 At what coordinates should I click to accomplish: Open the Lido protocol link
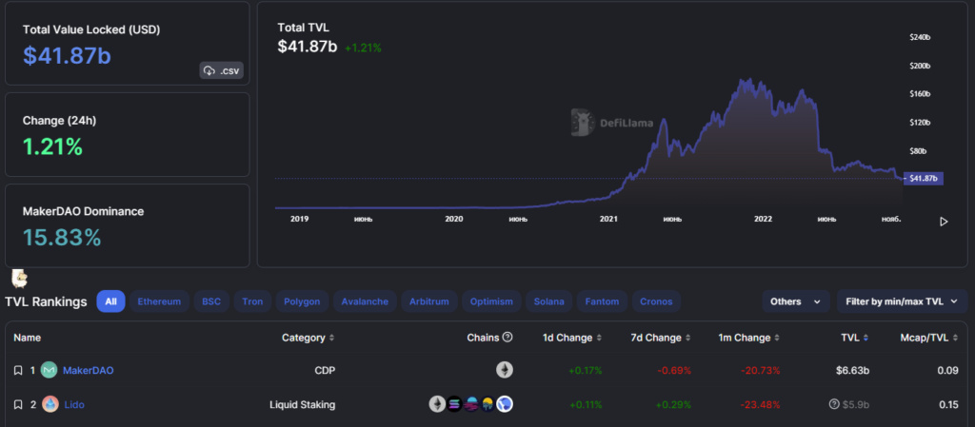pyautogui.click(x=74, y=405)
